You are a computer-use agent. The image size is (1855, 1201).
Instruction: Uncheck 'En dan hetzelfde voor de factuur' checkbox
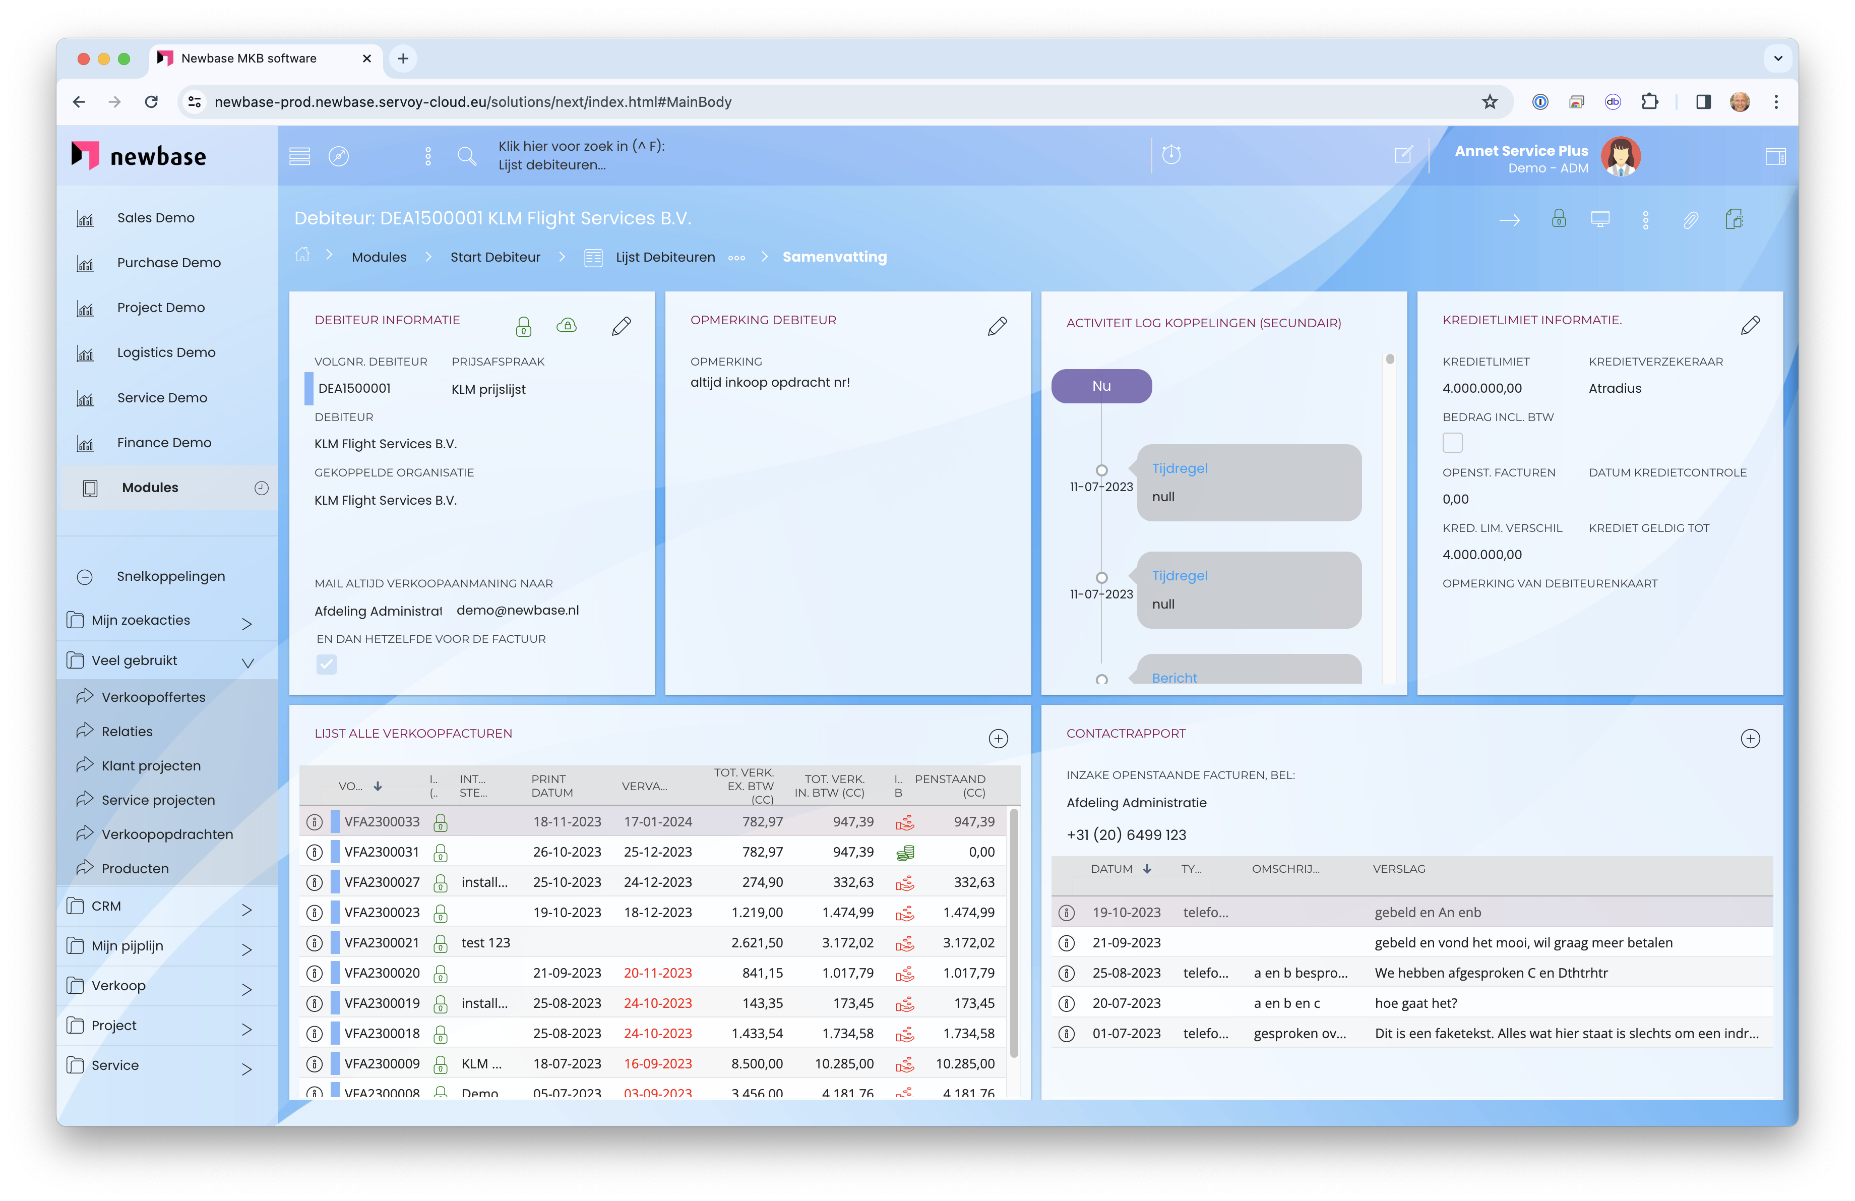tap(327, 664)
